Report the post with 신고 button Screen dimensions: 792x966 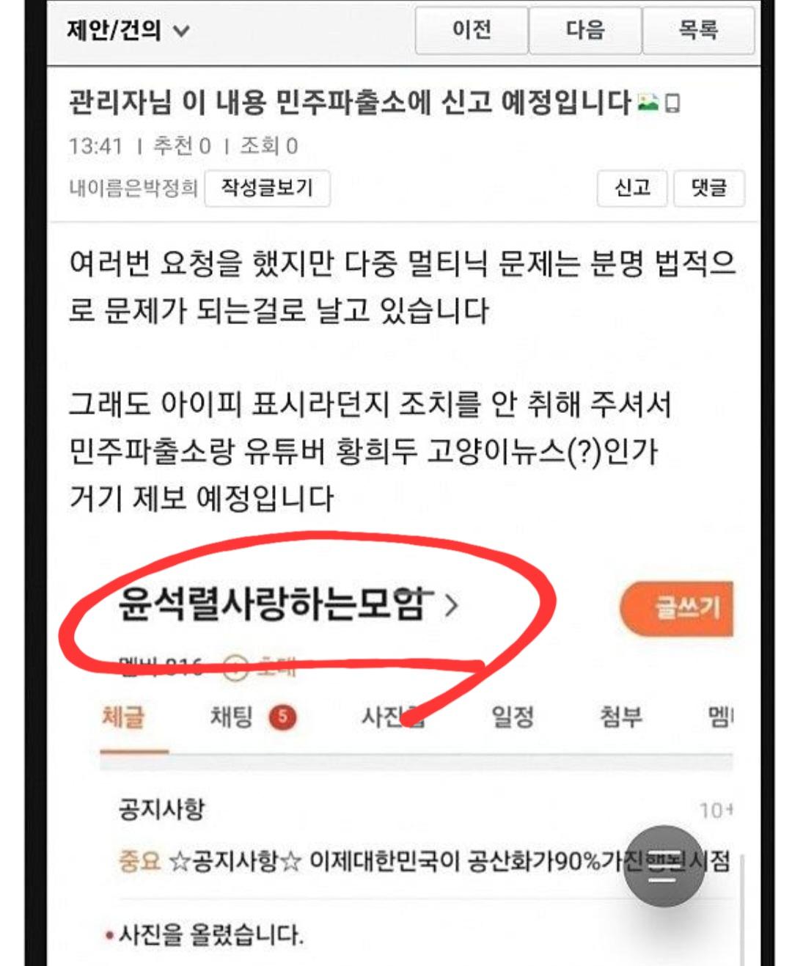pyautogui.click(x=632, y=188)
